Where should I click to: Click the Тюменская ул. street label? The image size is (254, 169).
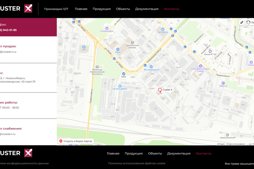tap(223, 75)
